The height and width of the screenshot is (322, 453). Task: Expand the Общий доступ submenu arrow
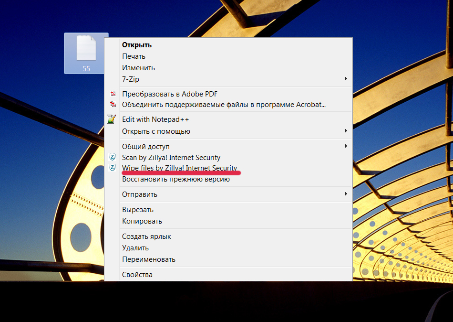point(346,146)
